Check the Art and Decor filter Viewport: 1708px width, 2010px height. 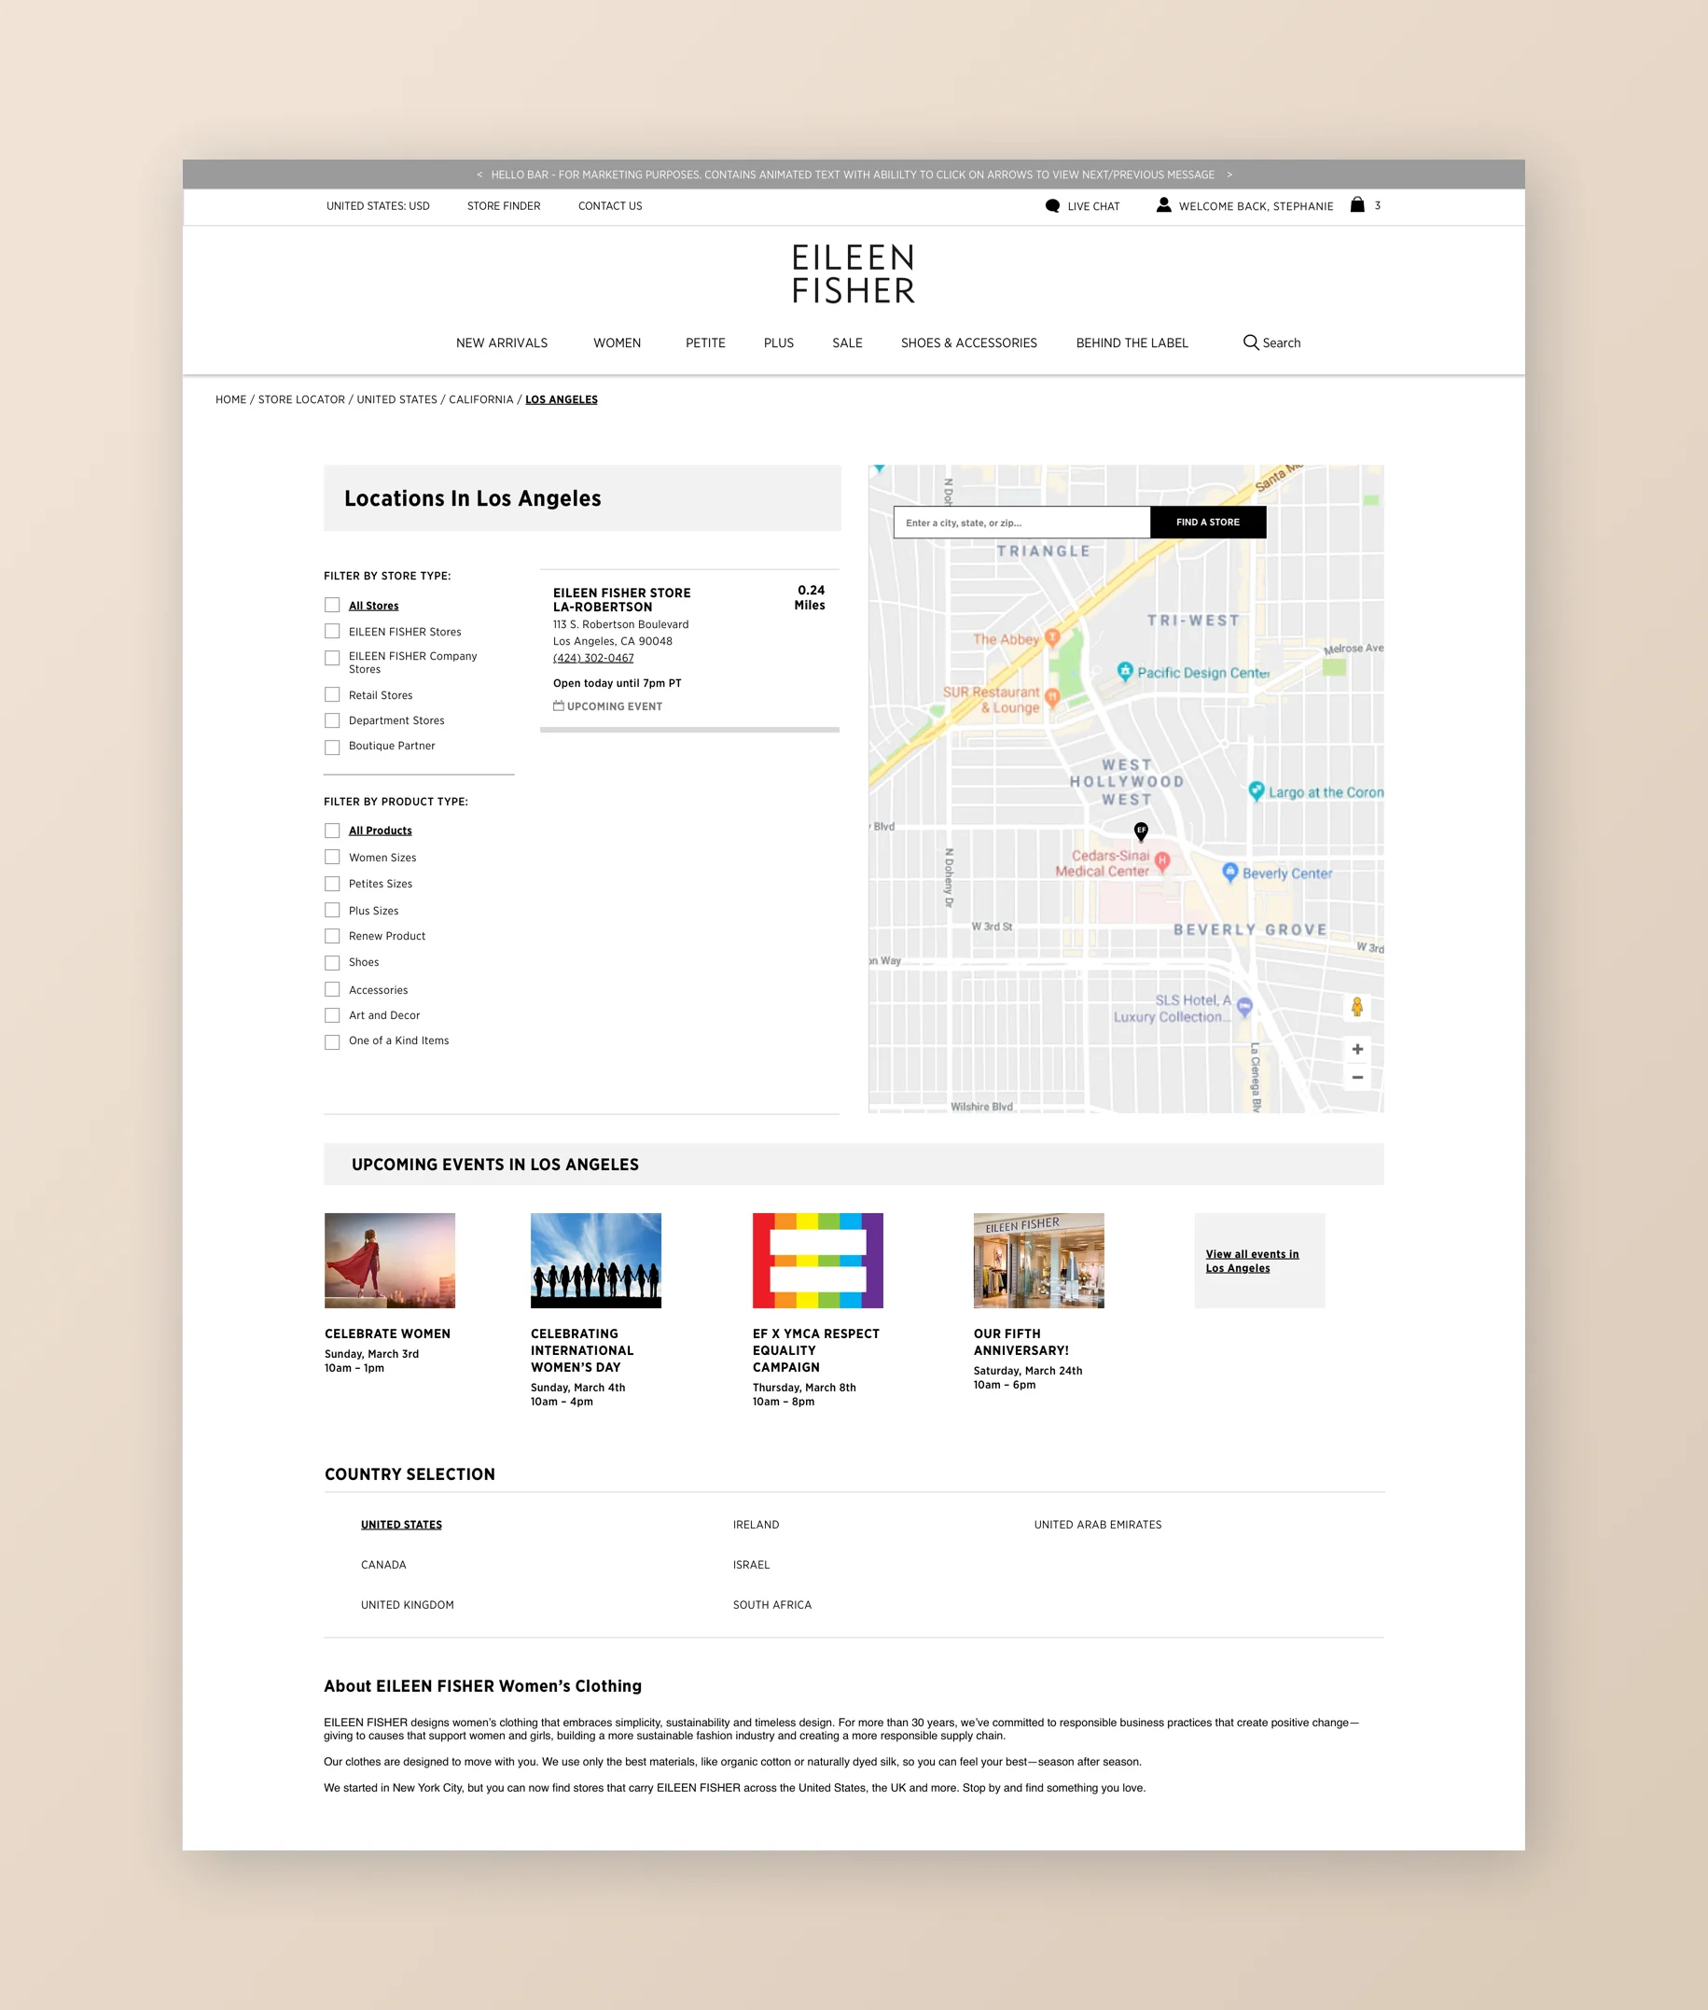pyautogui.click(x=332, y=1016)
